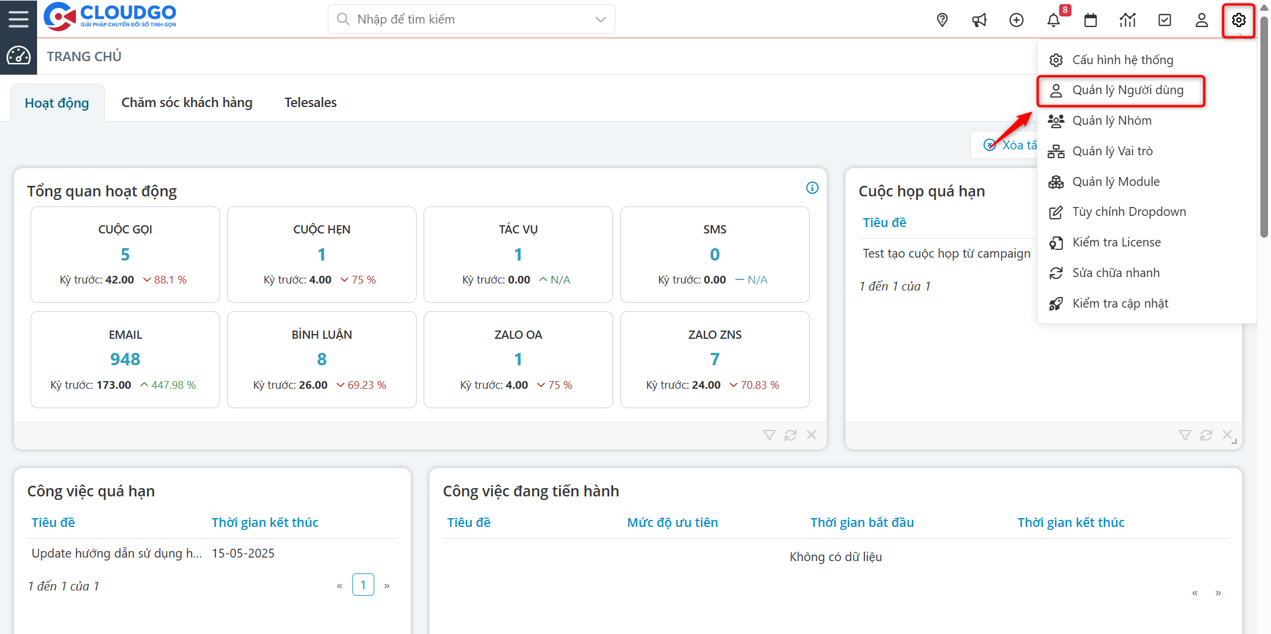Click the quick create plus icon
The height and width of the screenshot is (634, 1271).
tap(1016, 20)
